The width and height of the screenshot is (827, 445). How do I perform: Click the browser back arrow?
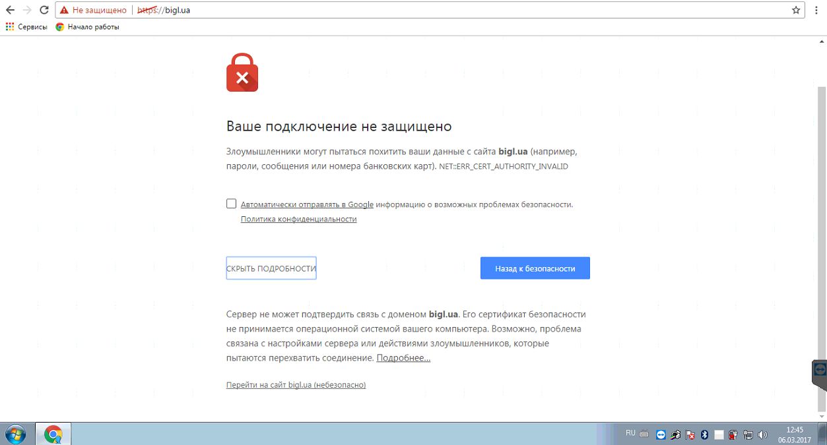pyautogui.click(x=10, y=10)
